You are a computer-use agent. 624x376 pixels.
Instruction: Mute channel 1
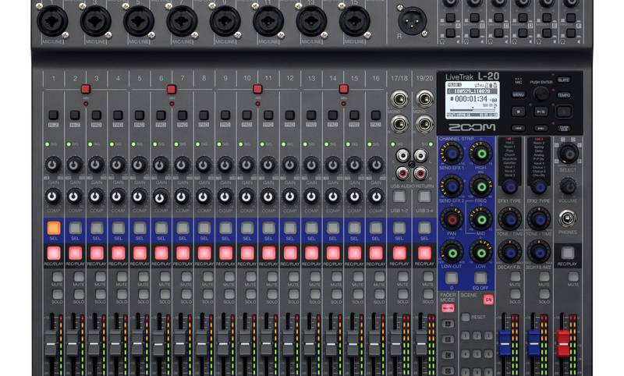57,277
